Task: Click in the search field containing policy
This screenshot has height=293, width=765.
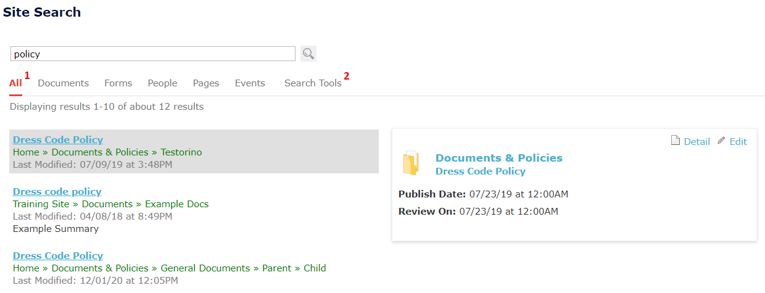Action: [x=153, y=54]
